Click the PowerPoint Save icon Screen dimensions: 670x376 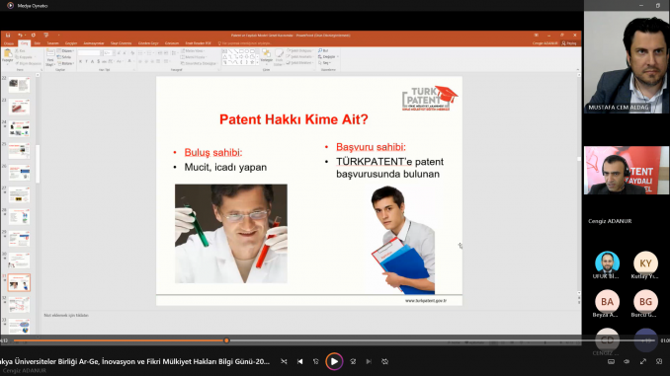(8, 35)
